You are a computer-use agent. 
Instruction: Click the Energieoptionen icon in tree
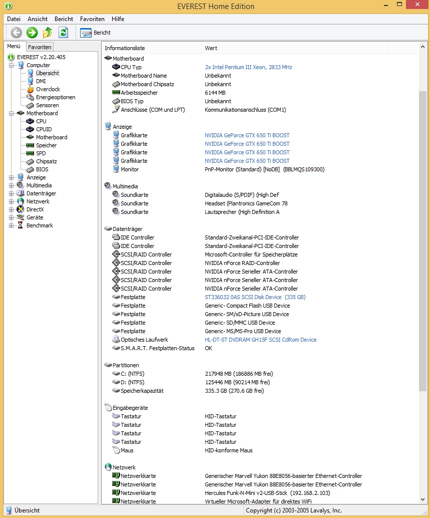click(31, 97)
